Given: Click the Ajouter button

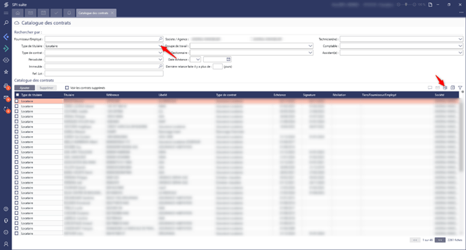Looking at the screenshot, I should (24, 87).
